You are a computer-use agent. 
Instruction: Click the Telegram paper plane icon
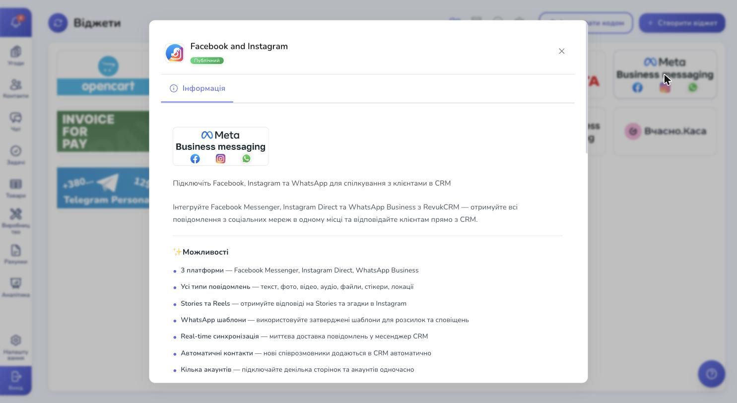pos(108,183)
